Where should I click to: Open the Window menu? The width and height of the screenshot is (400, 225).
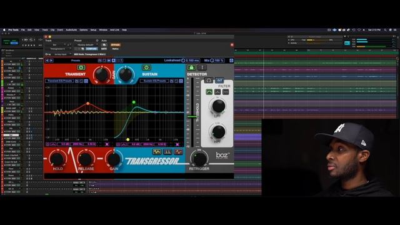click(x=103, y=30)
